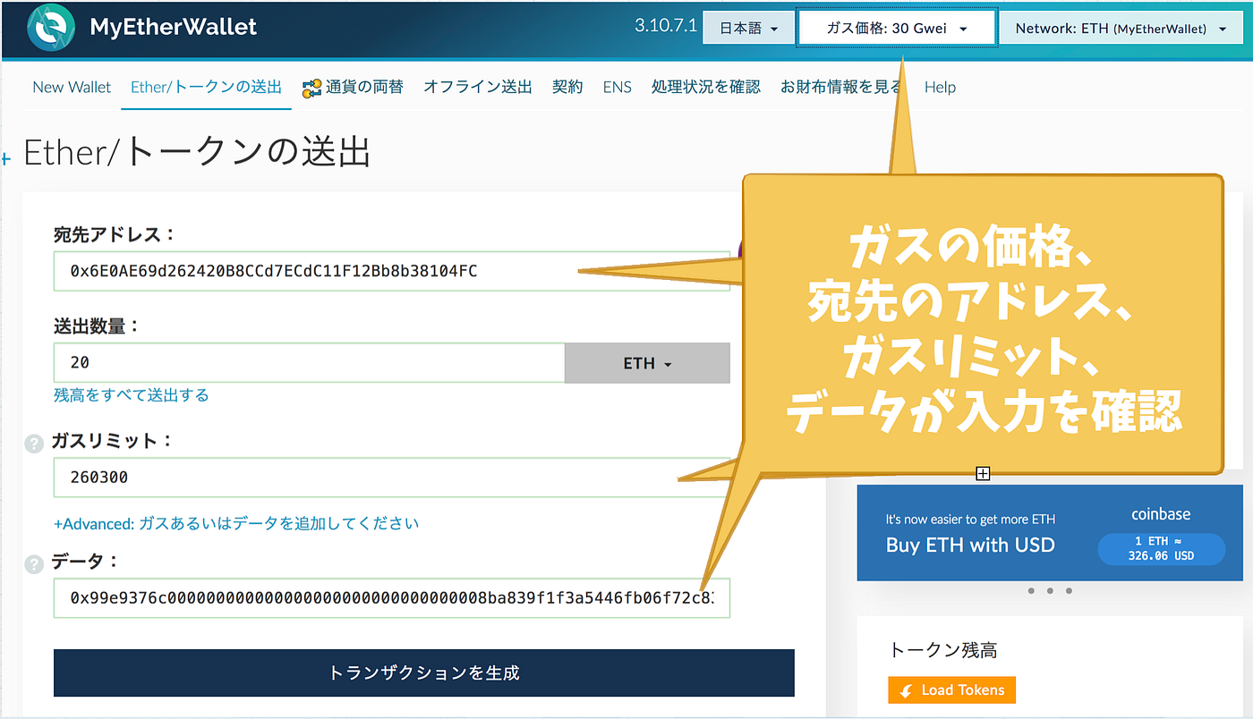Viewport: 1253px width, 719px height.
Task: Click the Load Tokens button
Action: [x=952, y=689]
